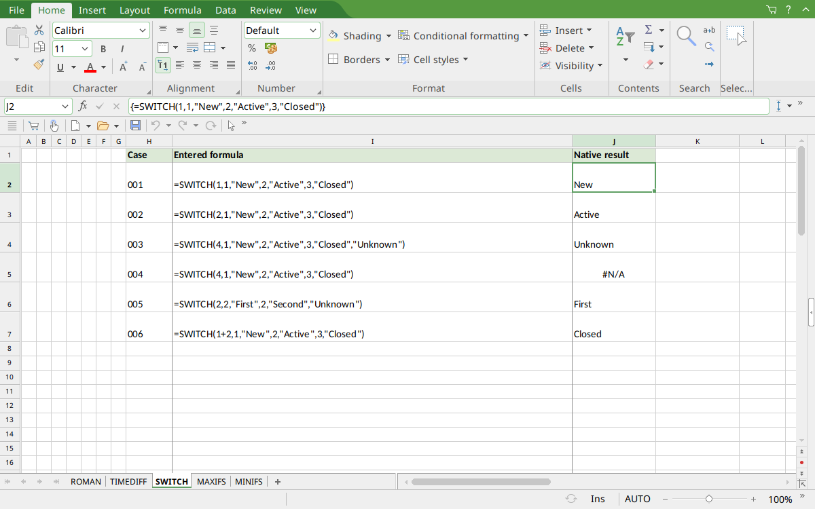This screenshot has width=815, height=509.
Task: Select the Format painter brush icon
Action: tap(39, 64)
